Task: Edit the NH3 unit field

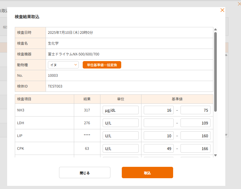Action: tap(120, 110)
